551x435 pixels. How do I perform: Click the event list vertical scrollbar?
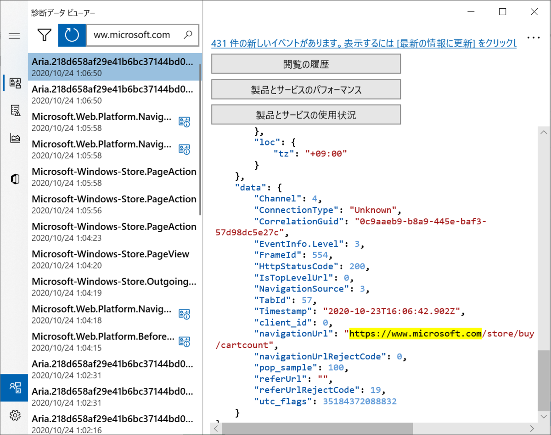click(200, 139)
